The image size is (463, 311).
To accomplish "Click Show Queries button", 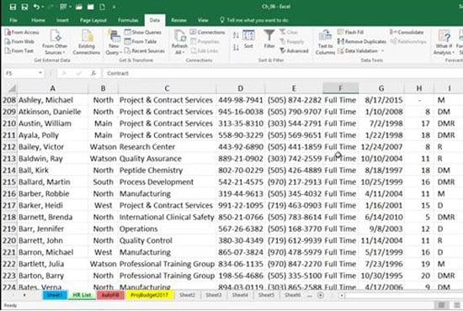I will pyautogui.click(x=143, y=32).
